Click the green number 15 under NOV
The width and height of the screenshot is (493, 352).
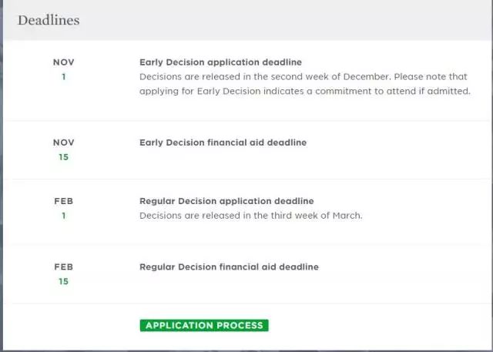[63, 157]
